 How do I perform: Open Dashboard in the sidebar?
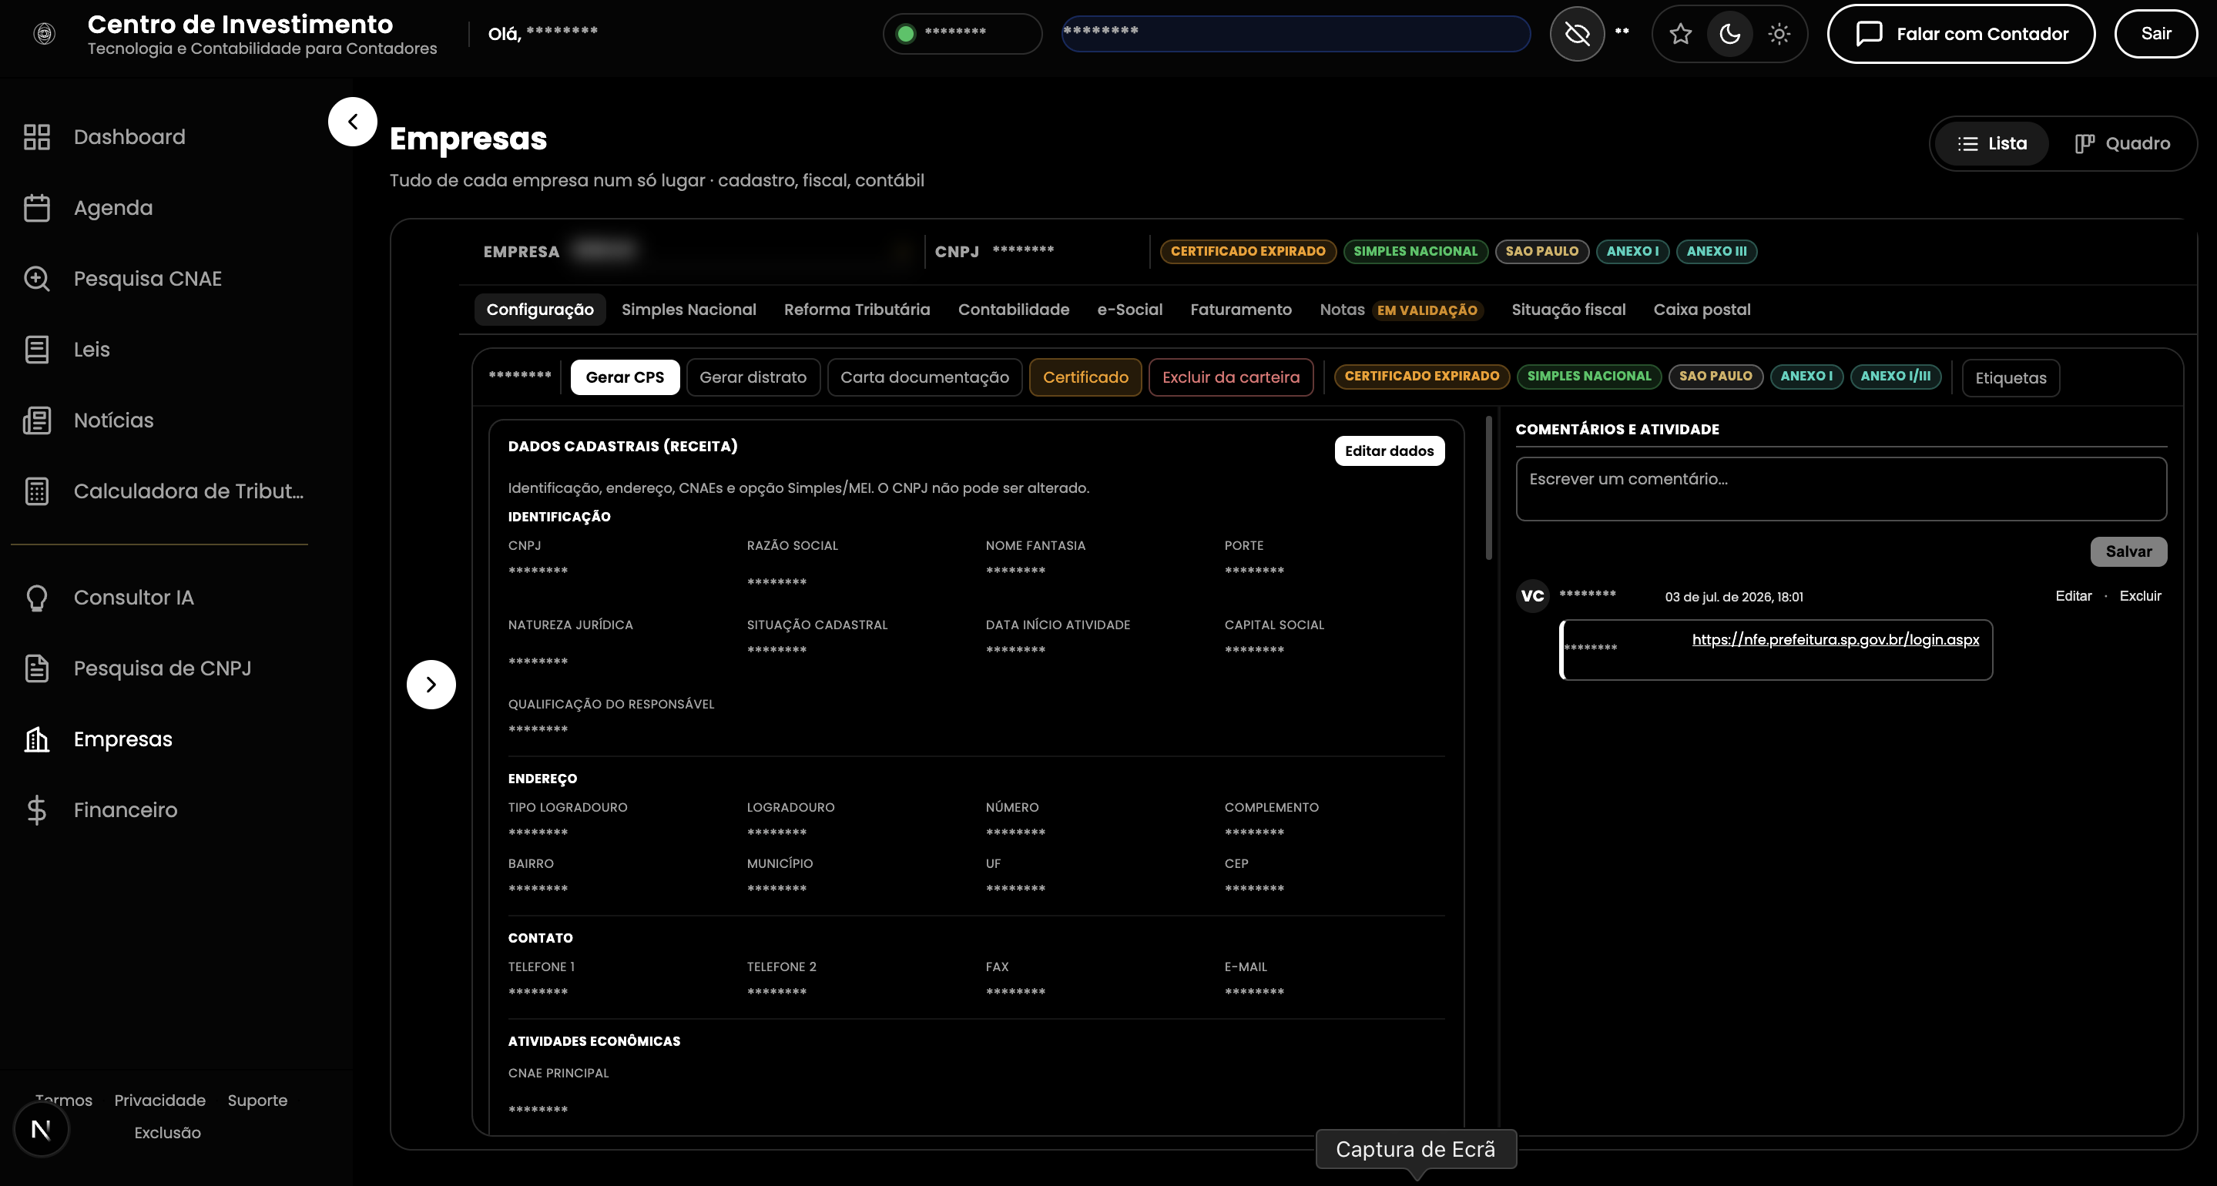129,137
